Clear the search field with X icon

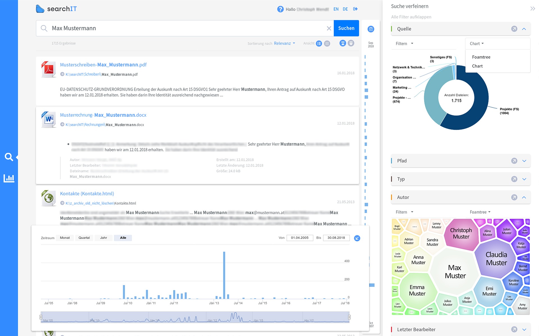(329, 28)
